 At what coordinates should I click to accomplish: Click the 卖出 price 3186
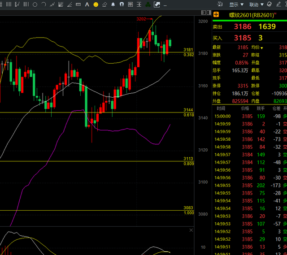pos(243,27)
